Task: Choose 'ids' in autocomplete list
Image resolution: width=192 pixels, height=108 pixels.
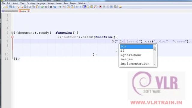Action: click(x=136, y=46)
